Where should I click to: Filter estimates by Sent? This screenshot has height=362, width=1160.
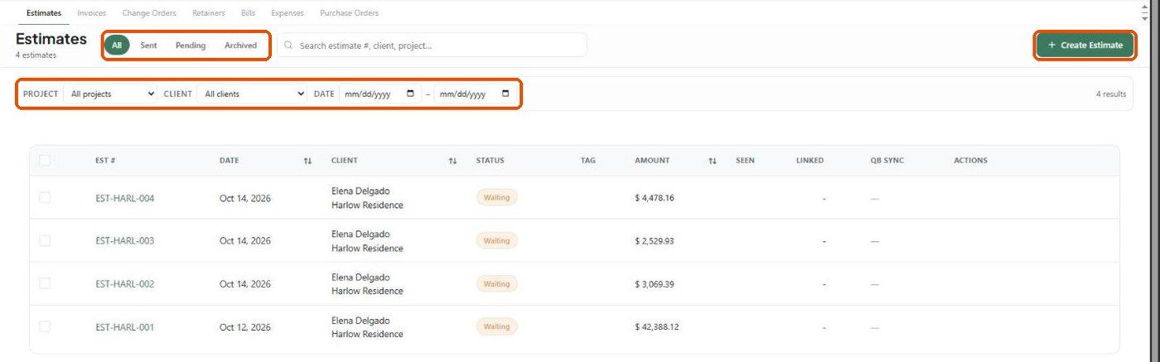pyautogui.click(x=148, y=46)
